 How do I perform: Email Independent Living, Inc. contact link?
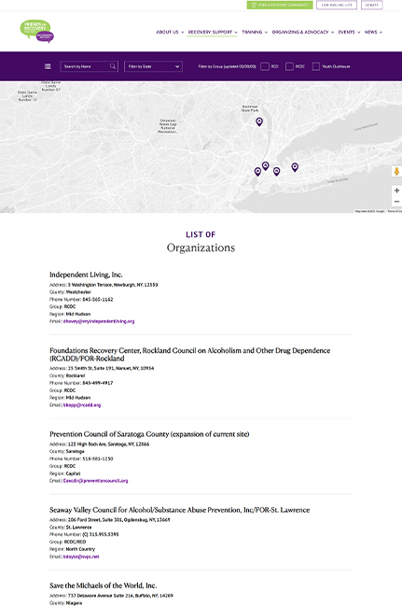click(99, 321)
